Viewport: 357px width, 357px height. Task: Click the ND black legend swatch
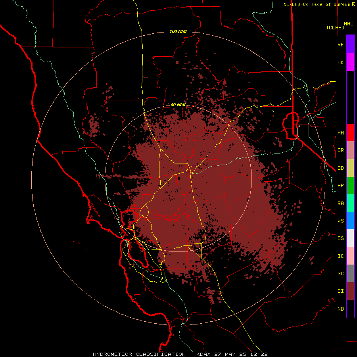[350, 309]
